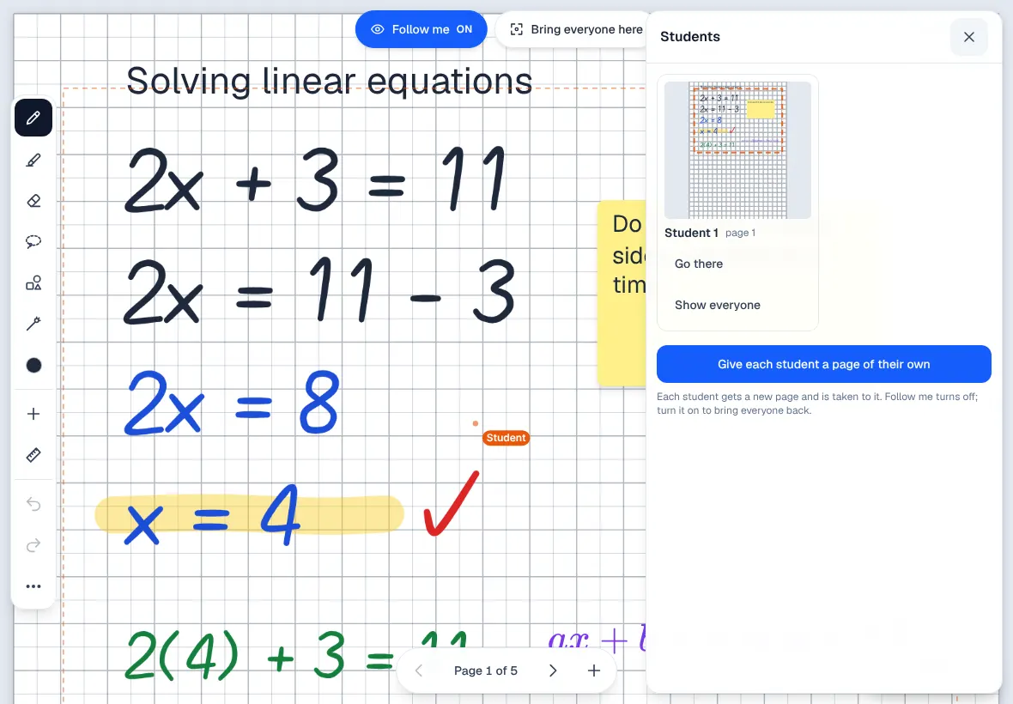Open the more options ellipsis menu
Image resolution: width=1013 pixels, height=704 pixels.
(x=33, y=586)
